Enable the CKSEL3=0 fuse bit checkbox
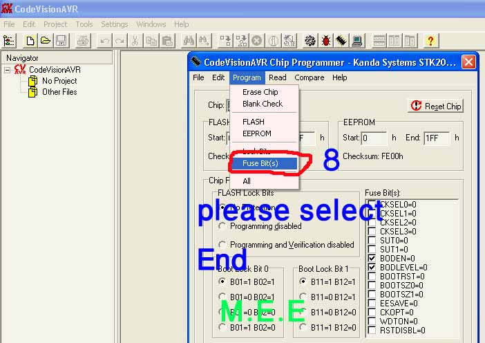Screen dimensions: 485x343 [372, 231]
